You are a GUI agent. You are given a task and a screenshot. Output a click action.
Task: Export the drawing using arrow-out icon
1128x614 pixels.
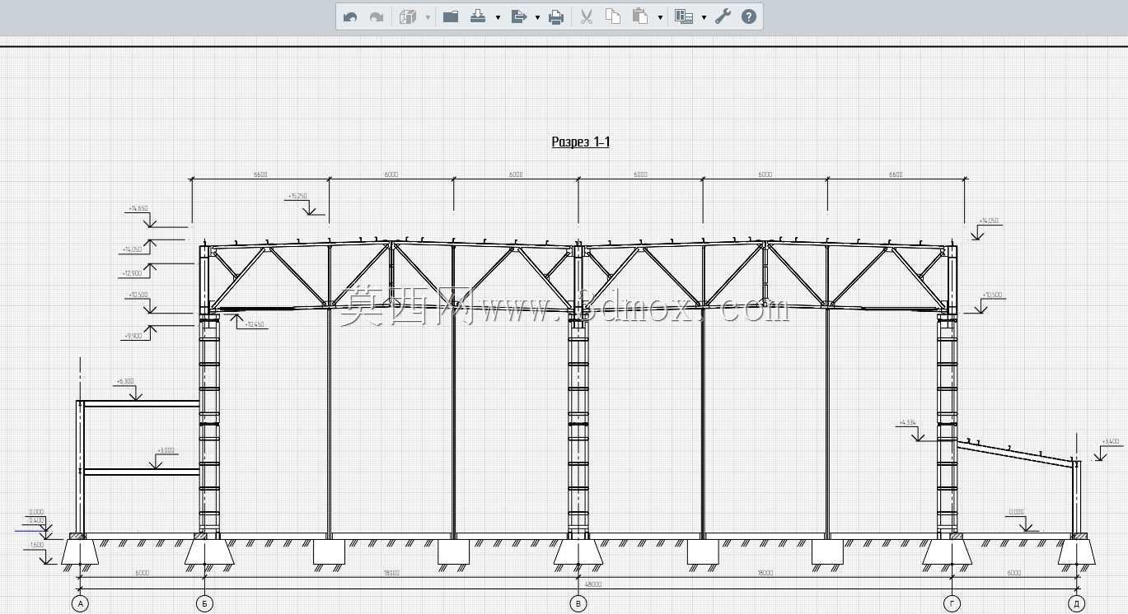518,16
